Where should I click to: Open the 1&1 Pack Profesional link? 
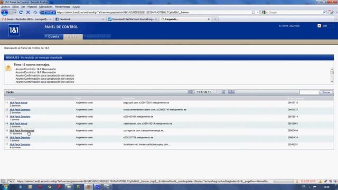[x=22, y=130]
